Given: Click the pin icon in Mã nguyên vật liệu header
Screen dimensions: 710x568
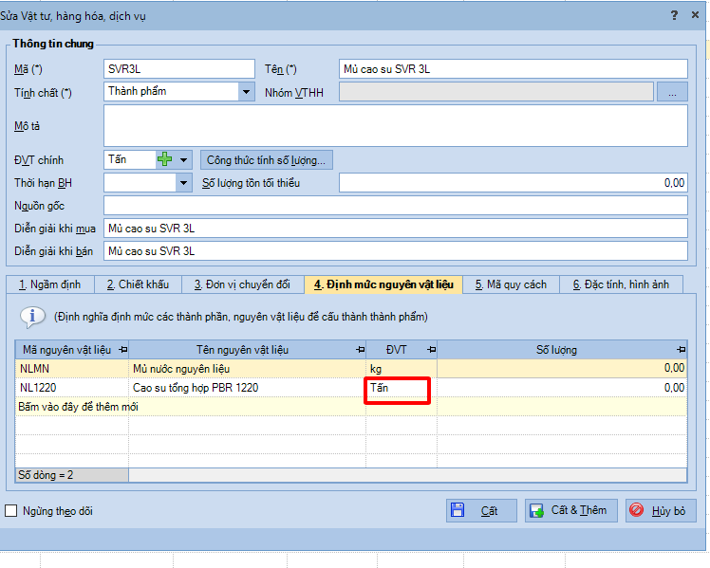Looking at the screenshot, I should [x=122, y=350].
